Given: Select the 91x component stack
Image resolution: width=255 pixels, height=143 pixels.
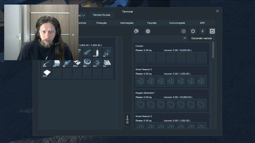Looking at the screenshot, I should pyautogui.click(x=57, y=63).
